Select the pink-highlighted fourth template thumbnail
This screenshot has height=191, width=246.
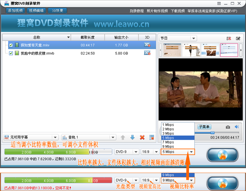click(229, 50)
